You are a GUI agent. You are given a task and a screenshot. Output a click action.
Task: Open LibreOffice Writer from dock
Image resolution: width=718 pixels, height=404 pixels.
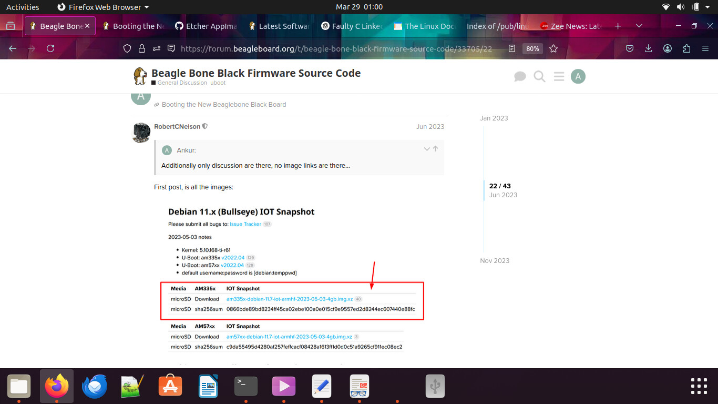tap(208, 387)
